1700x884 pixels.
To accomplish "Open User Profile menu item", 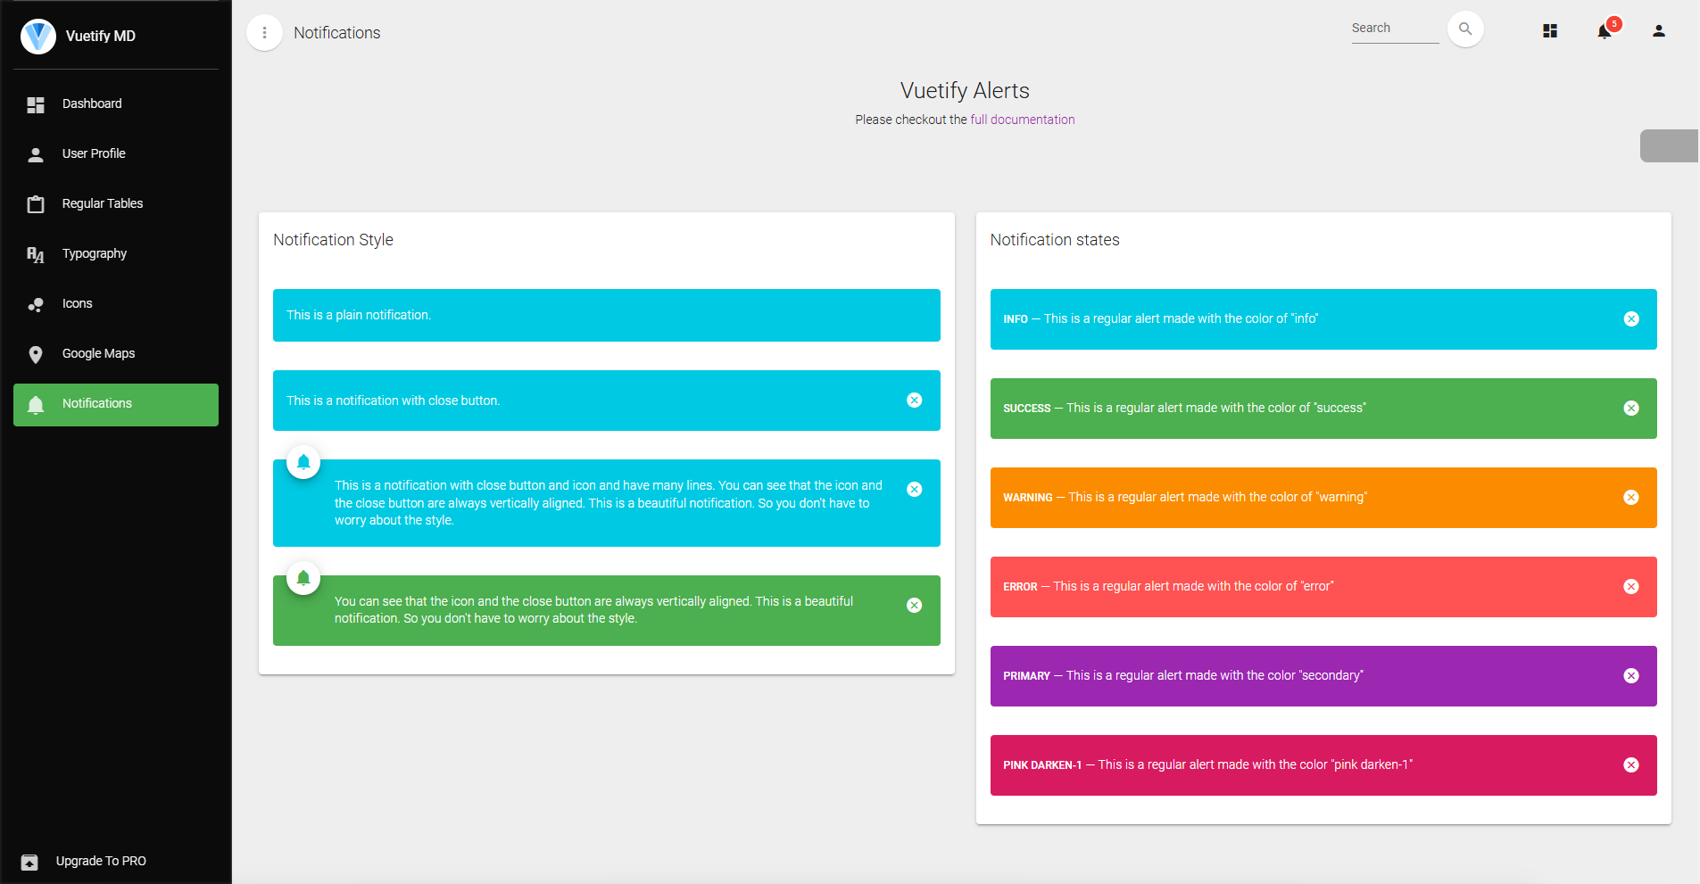I will coord(116,155).
